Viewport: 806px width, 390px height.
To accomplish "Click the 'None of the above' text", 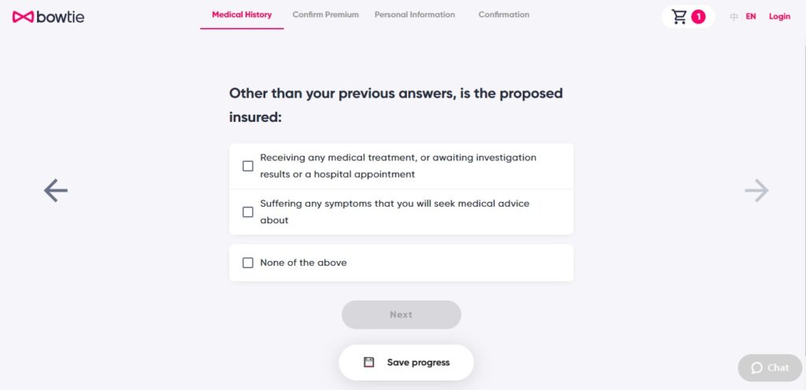I will [x=304, y=263].
